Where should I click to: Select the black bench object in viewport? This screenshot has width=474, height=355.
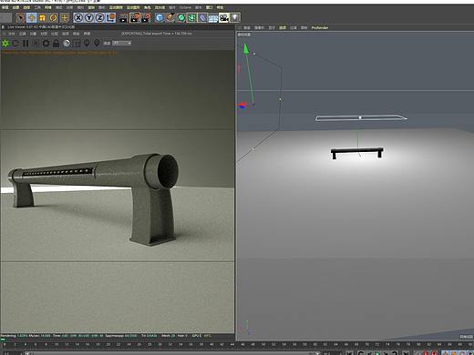coord(357,153)
